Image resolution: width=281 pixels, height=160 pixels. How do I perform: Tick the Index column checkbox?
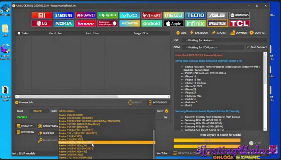coord(19,33)
